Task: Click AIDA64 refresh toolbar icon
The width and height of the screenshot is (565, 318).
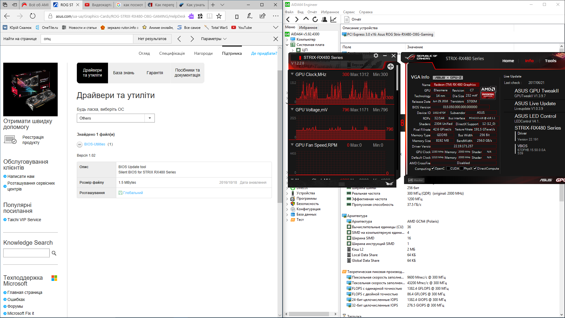Action: [x=315, y=19]
